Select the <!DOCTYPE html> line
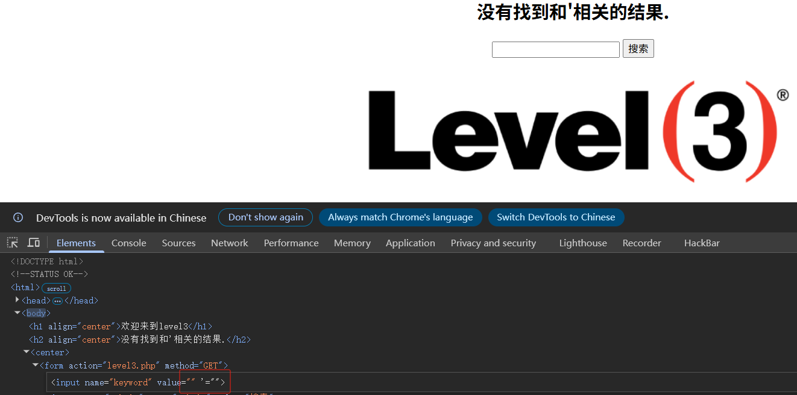The width and height of the screenshot is (797, 395). (x=47, y=261)
